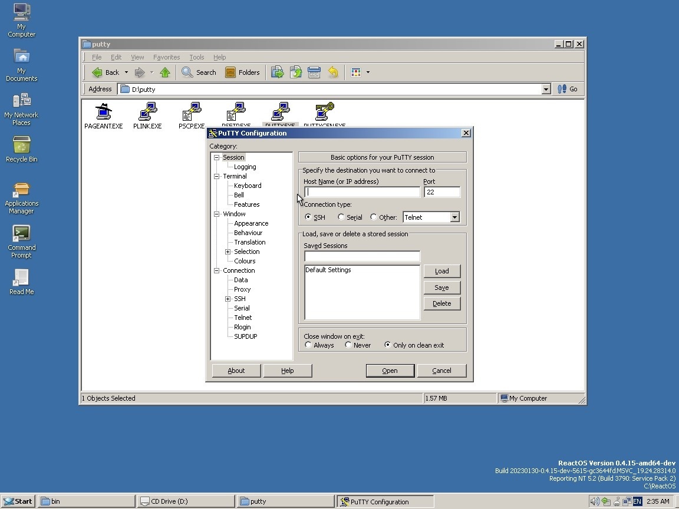Select Default Settings in sessions list
This screenshot has height=509, width=679.
(x=328, y=270)
